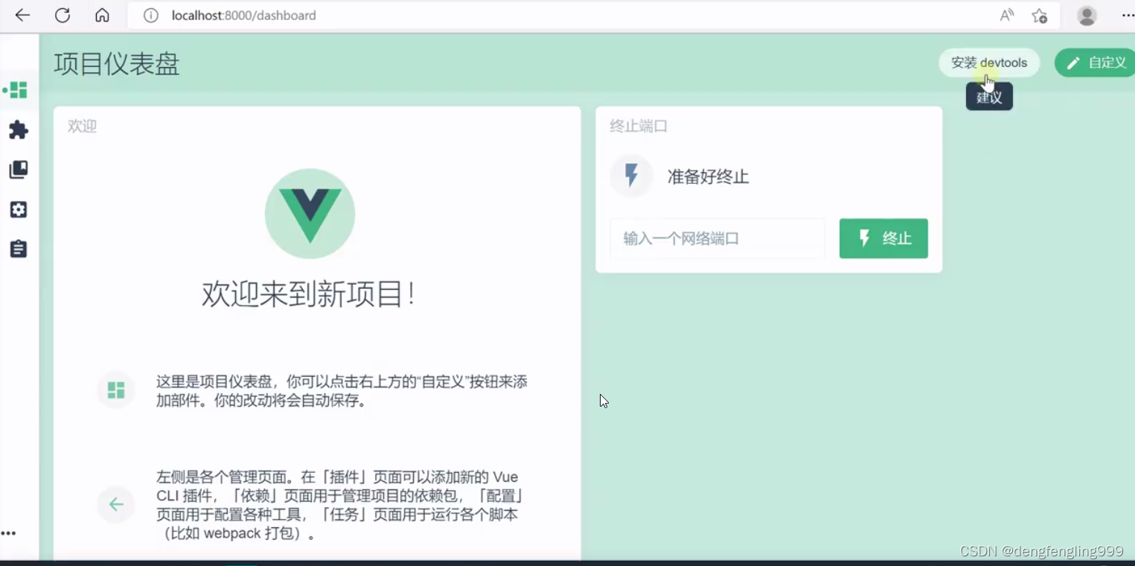Click the 终止端口 card heading
This screenshot has width=1135, height=566.
[x=639, y=126]
